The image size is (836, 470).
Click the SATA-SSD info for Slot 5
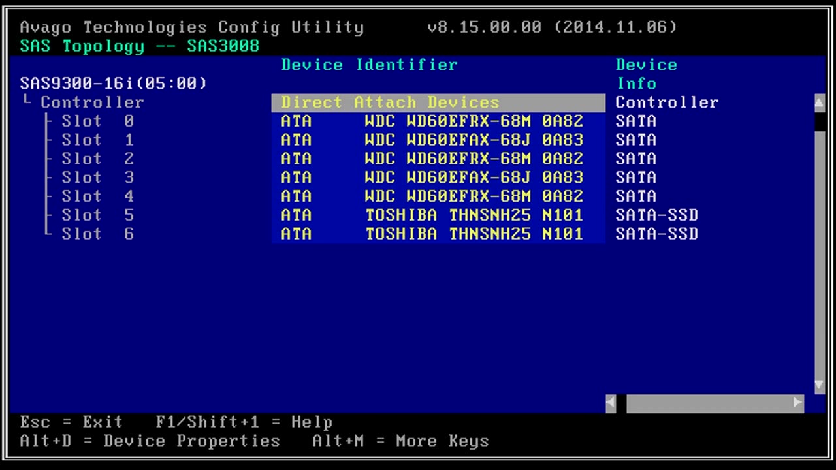pyautogui.click(x=657, y=215)
